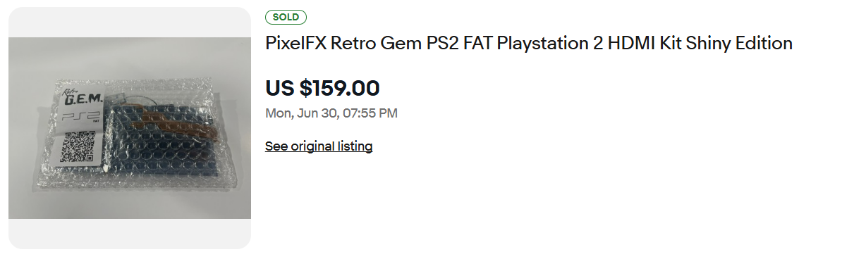
Task: Click the Mon, Jun 30, 07:55 PM date
Action: pos(331,113)
